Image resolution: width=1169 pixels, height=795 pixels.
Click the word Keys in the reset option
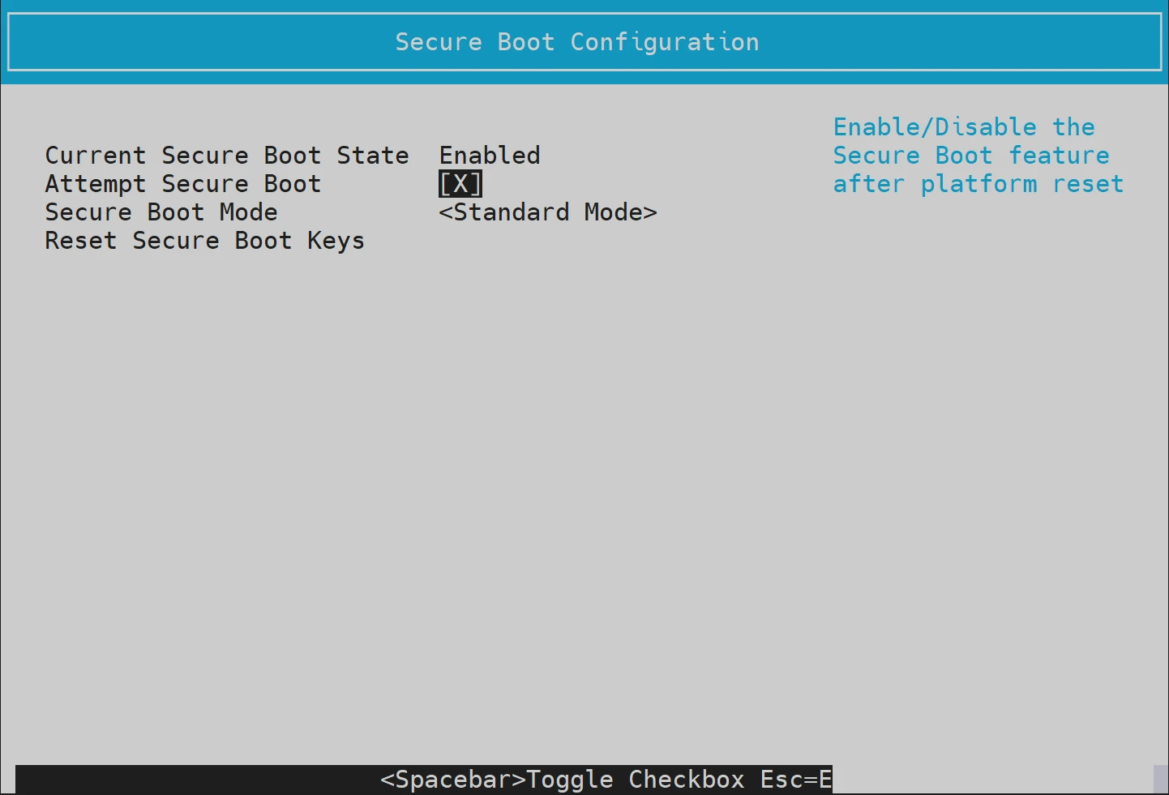336,241
